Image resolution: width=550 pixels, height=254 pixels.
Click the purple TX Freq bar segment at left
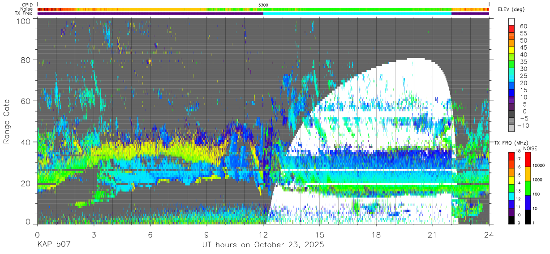[150, 13]
